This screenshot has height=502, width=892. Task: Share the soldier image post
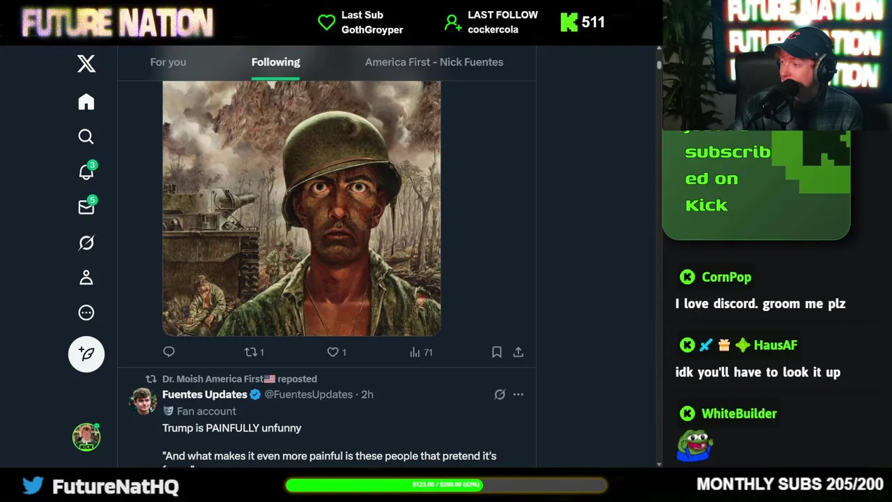(x=518, y=352)
